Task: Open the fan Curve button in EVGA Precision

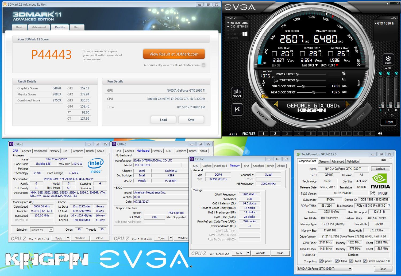Action: pyautogui.click(x=388, y=60)
